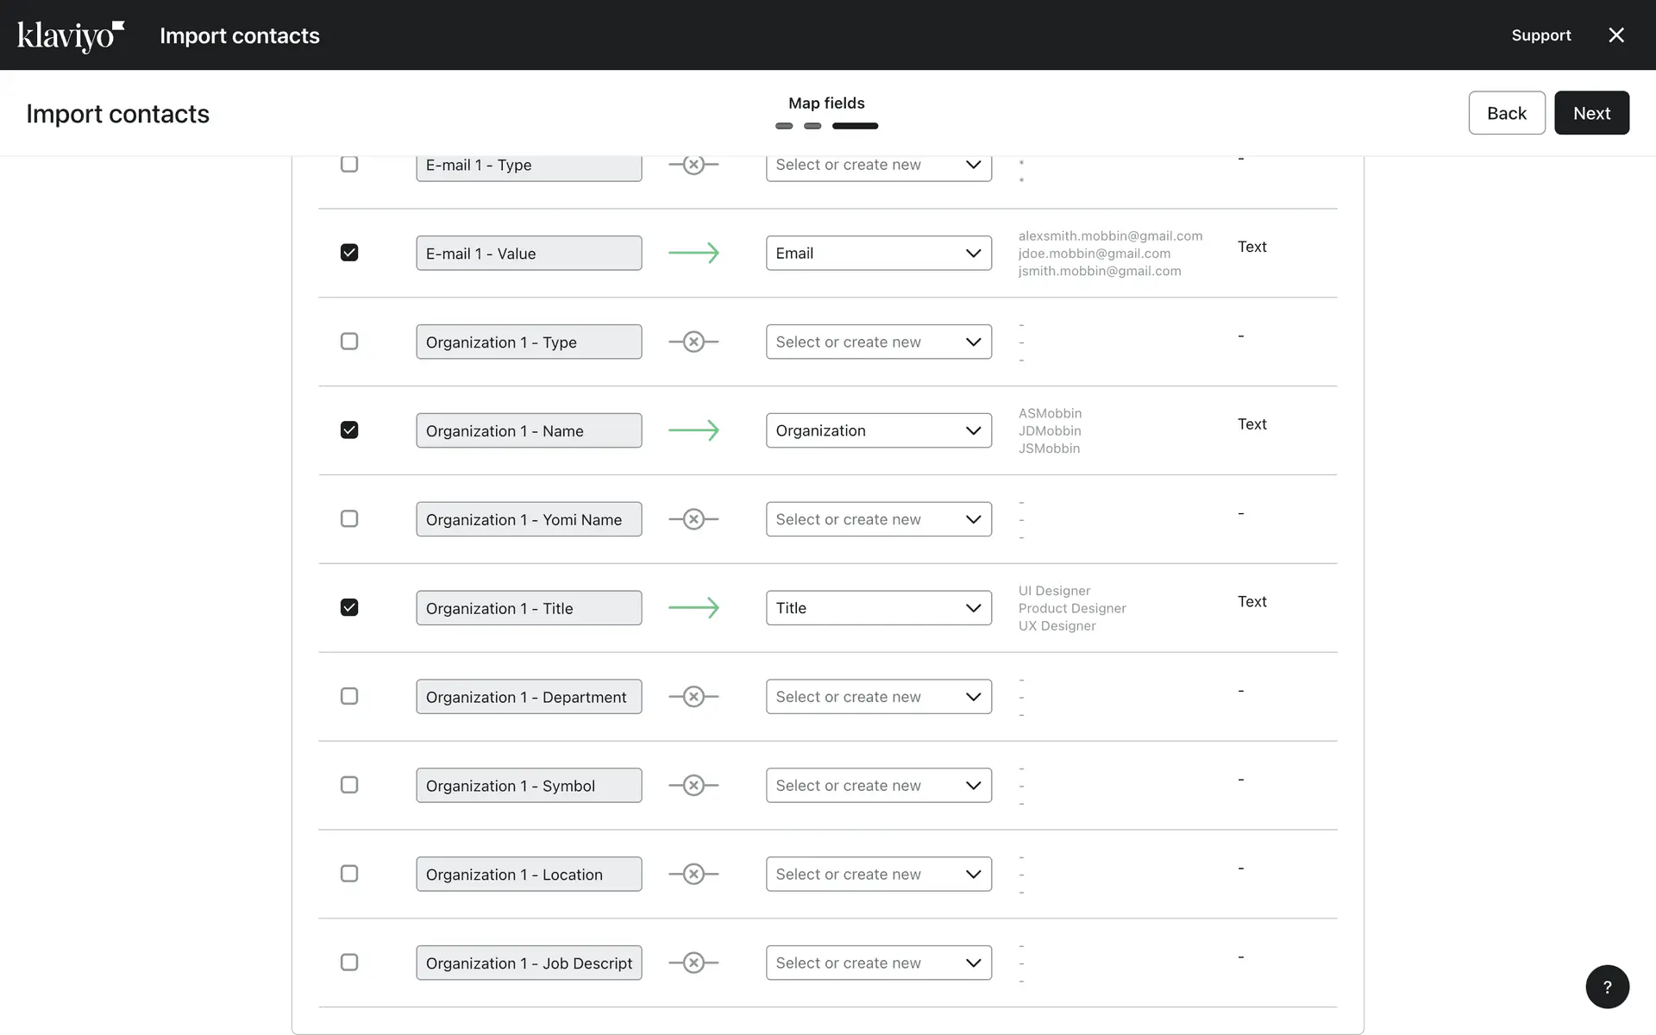Uncheck Organization 1 - Name checkbox
The height and width of the screenshot is (1035, 1656).
coord(349,430)
